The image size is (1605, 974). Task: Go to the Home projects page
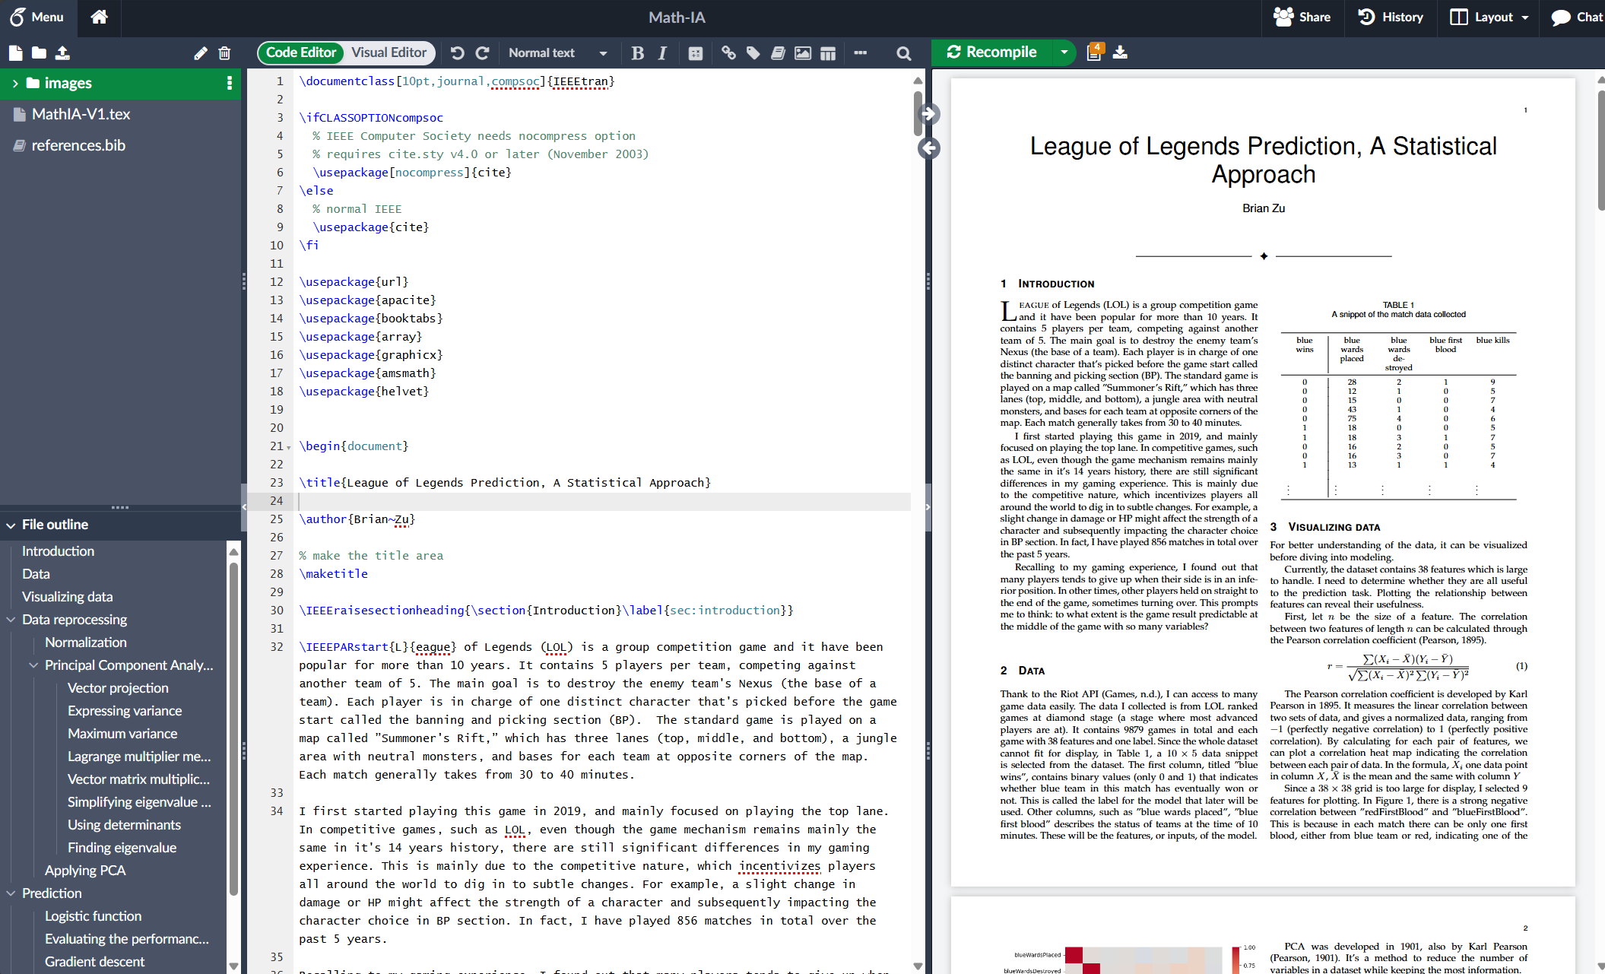coord(99,17)
